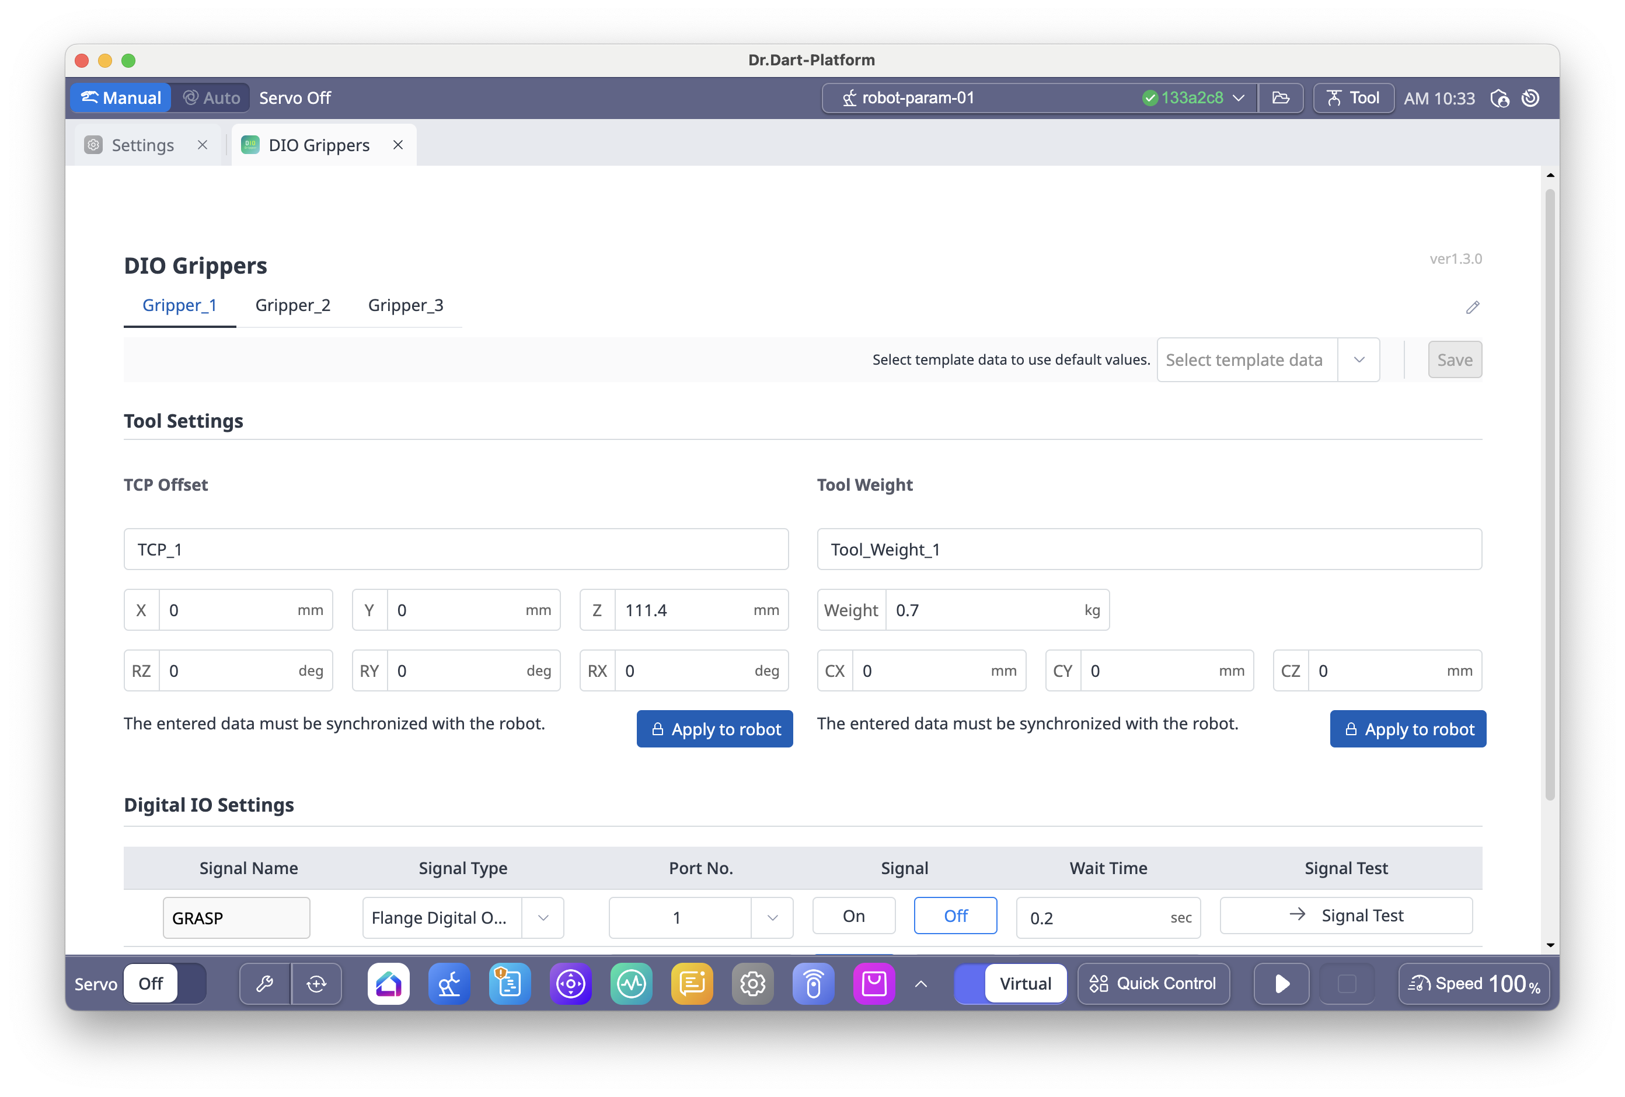This screenshot has width=1625, height=1097.
Task: Click Apply to robot under TCP Offset
Action: [714, 729]
